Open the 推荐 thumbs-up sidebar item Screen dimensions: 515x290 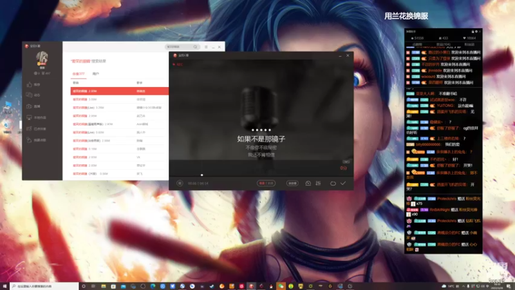[33, 84]
